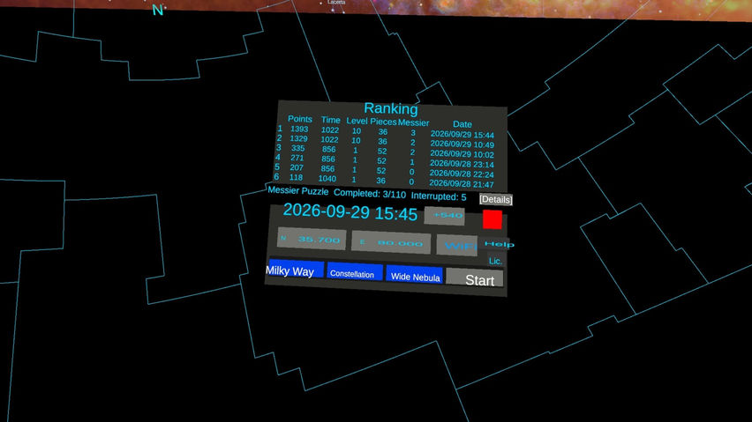Click the 2026-09-29 15:45 date time display
Image resolution: width=752 pixels, height=422 pixels.
350,211
